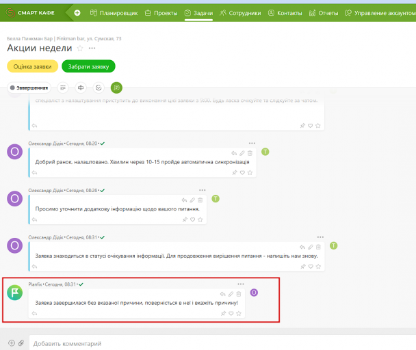Open the Планировщик tab

pyautogui.click(x=114, y=13)
